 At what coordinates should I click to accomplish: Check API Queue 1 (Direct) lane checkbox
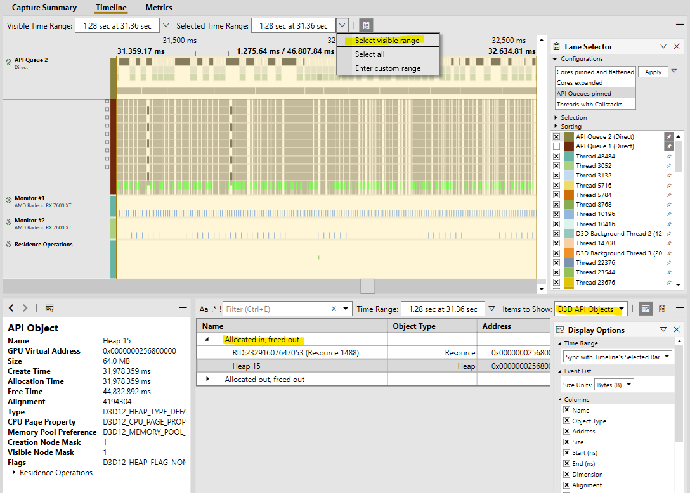(x=556, y=146)
